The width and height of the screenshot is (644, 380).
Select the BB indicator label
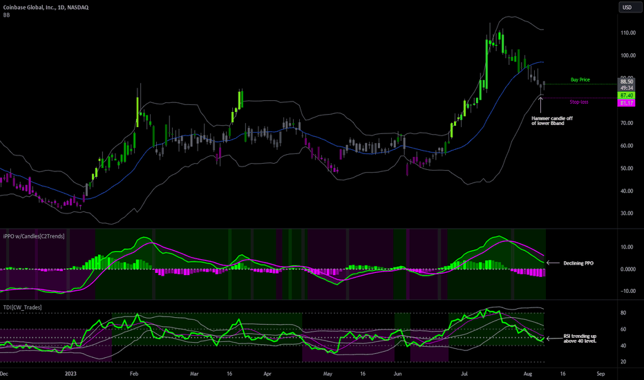pyautogui.click(x=6, y=15)
